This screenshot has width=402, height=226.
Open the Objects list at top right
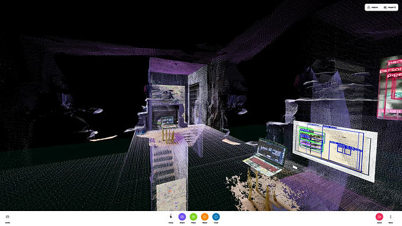(373, 7)
